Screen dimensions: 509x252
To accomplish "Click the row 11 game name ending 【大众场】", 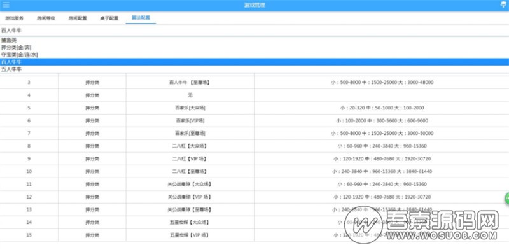I will coord(190,184).
